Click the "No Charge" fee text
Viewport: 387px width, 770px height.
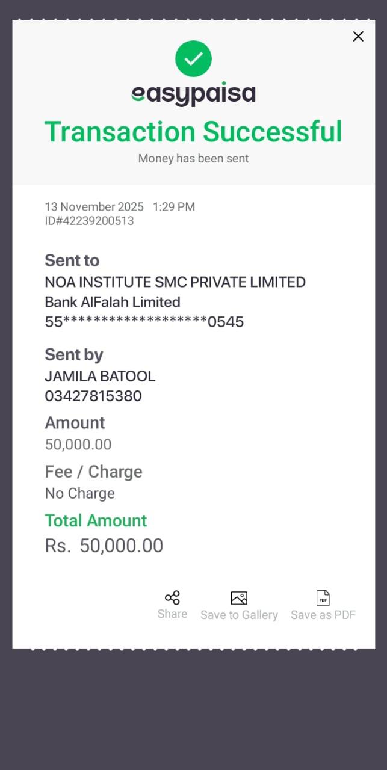coord(79,493)
